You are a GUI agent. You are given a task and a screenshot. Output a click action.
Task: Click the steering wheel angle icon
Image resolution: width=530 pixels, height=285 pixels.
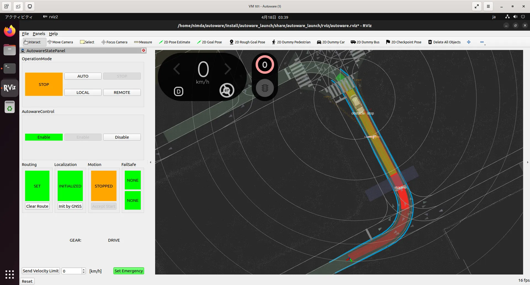[x=227, y=90]
